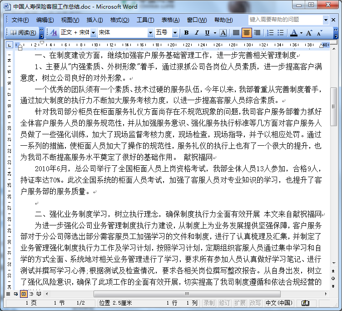This screenshot has width=342, height=311.
Task: Close the document with menu bar X
Action: click(x=333, y=20)
